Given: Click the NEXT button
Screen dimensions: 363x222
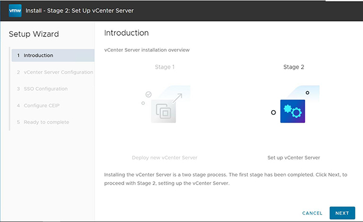Looking at the screenshot, I should (342, 213).
